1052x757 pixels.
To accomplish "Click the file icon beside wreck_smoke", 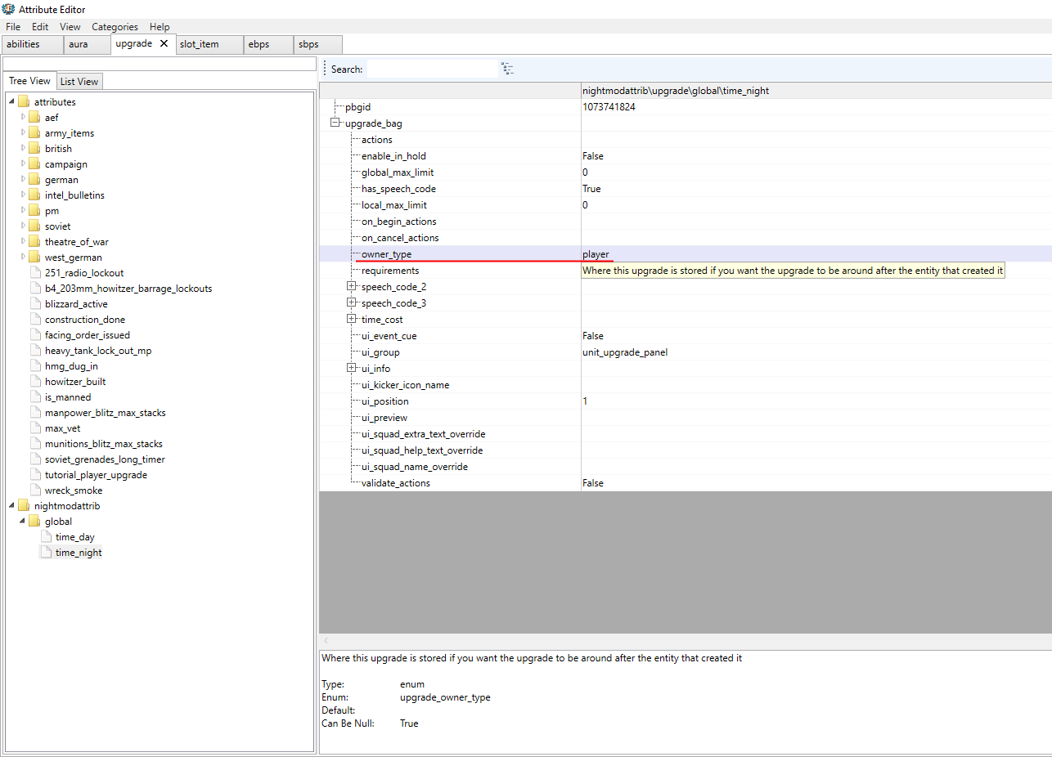I will coord(35,490).
